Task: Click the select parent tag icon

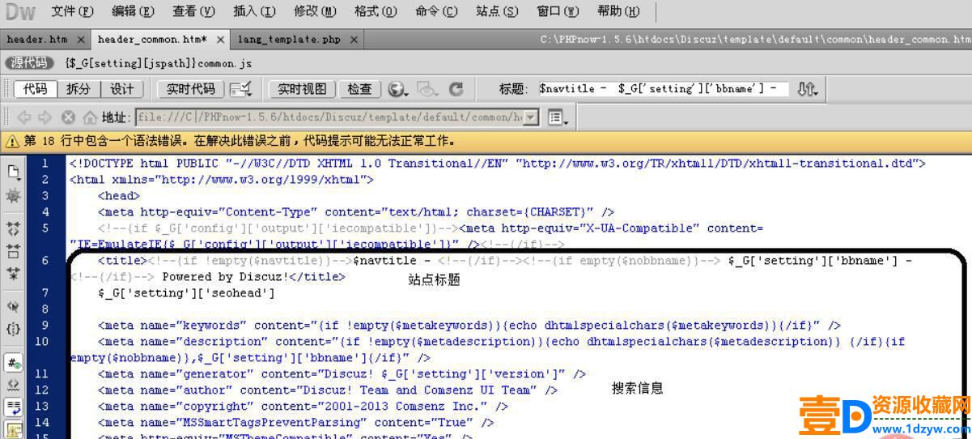Action: click(x=14, y=305)
